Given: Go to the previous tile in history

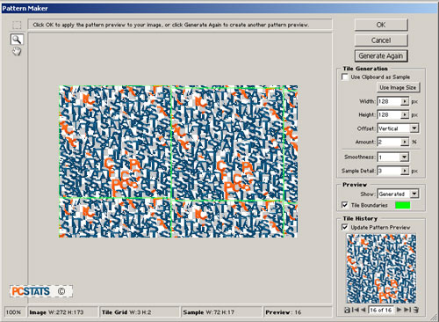Looking at the screenshot, I should (x=363, y=310).
